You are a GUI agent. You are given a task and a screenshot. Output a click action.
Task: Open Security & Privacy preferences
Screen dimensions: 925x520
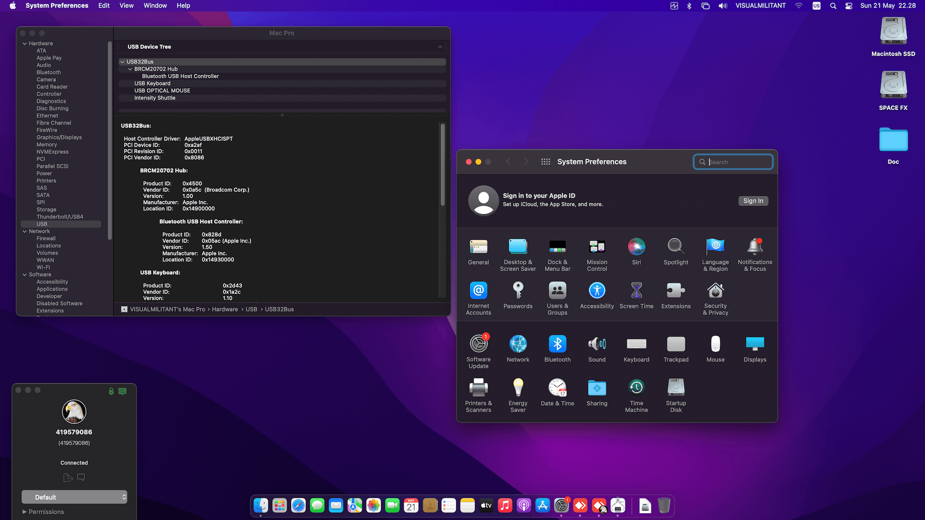[715, 299]
